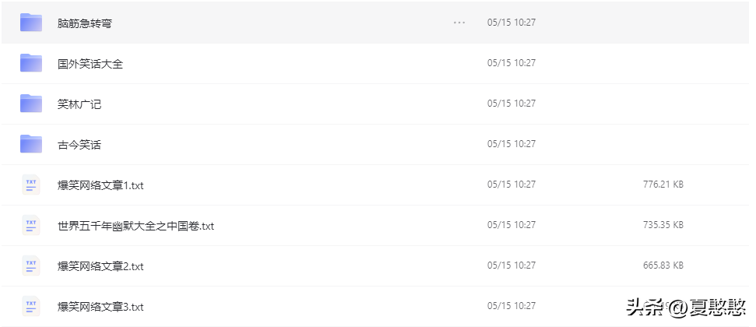The width and height of the screenshot is (756, 327).
Task: Click the TXT icon for 爆笑网络文章2.txt
Action: [31, 266]
